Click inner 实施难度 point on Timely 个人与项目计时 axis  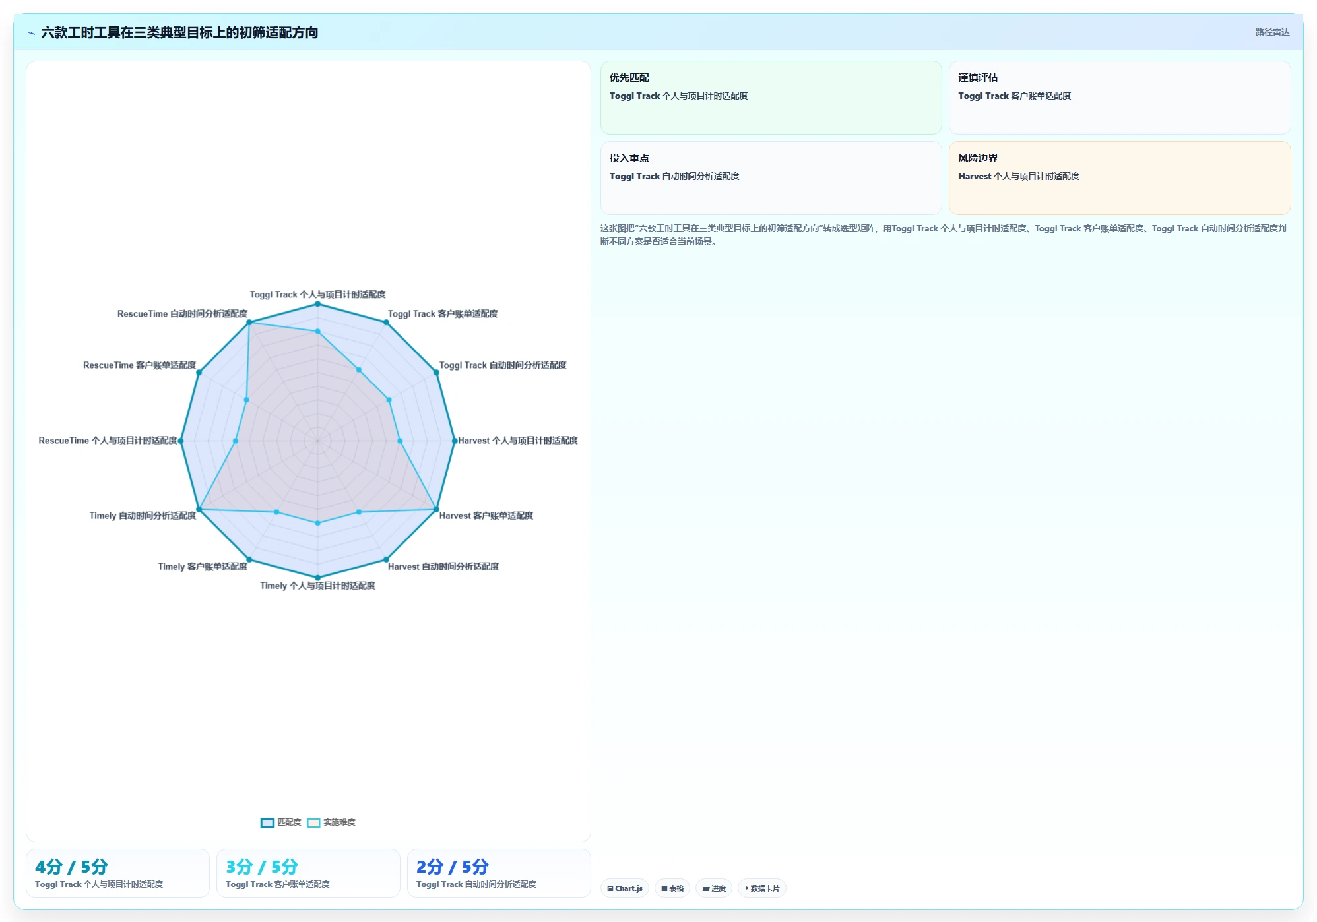click(317, 523)
